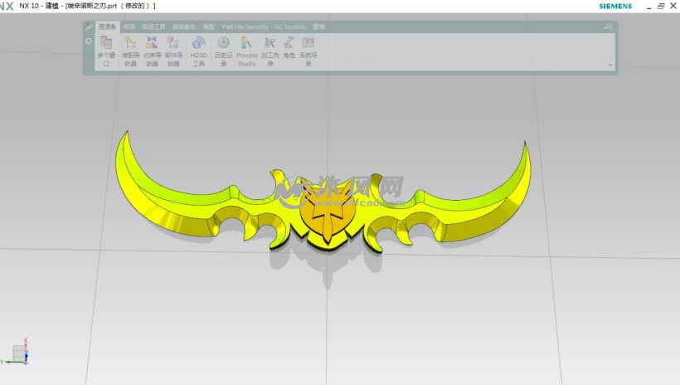Open the Constraint Navigator (约束导航器) icon
Image resolution: width=680 pixels, height=385 pixels.
click(x=152, y=51)
